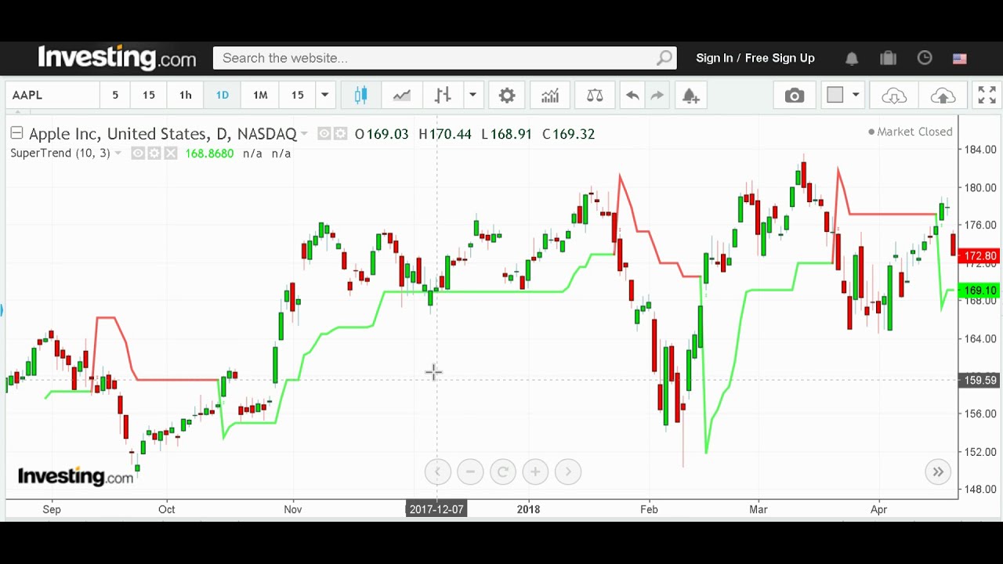Change language via US flag
Viewport: 1003px width, 564px height.
click(960, 59)
